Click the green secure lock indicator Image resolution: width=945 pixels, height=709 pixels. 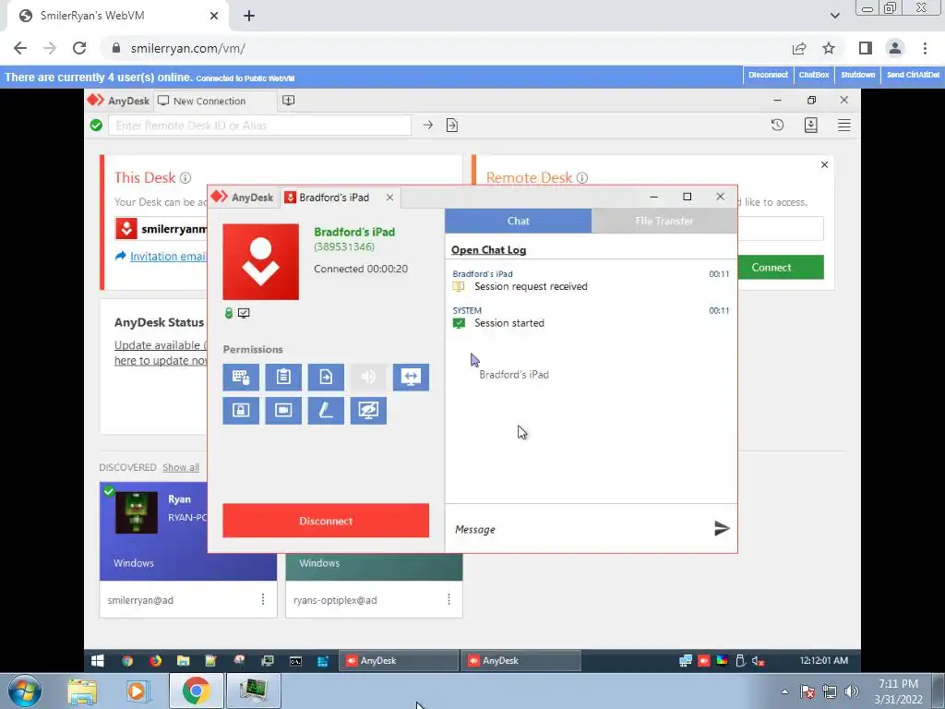point(229,313)
